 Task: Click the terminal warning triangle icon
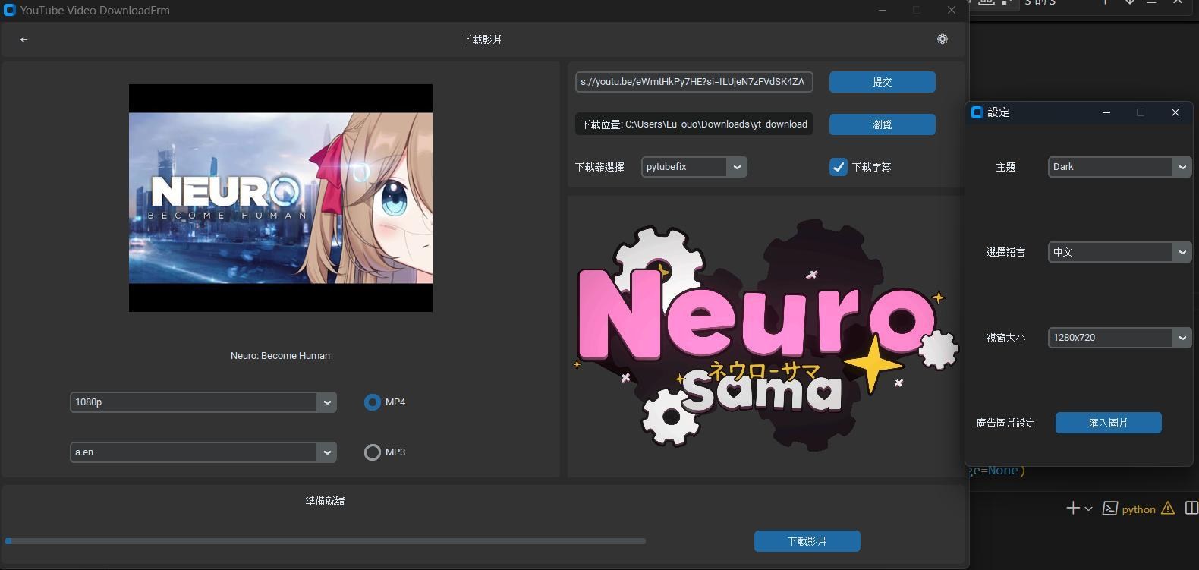click(1167, 509)
